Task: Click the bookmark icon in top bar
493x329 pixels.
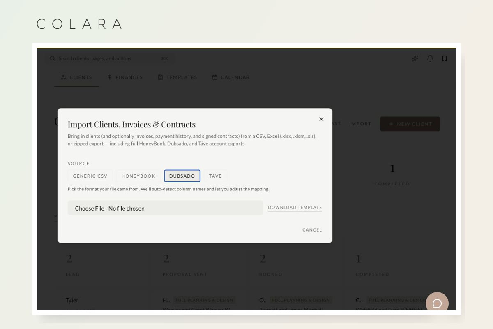Action: pos(445,58)
